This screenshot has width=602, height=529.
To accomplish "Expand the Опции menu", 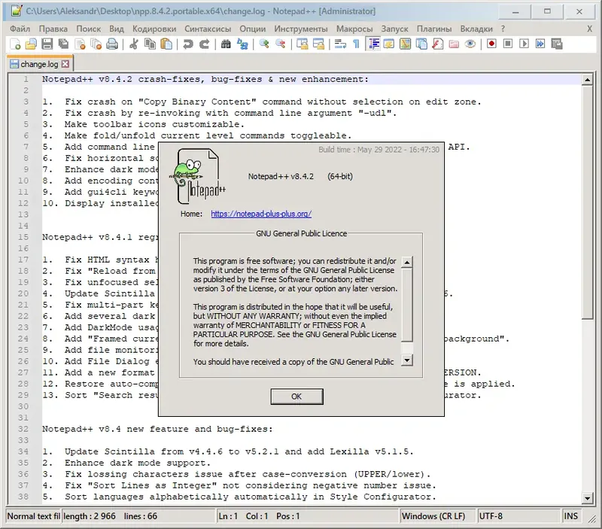I will pyautogui.click(x=253, y=29).
